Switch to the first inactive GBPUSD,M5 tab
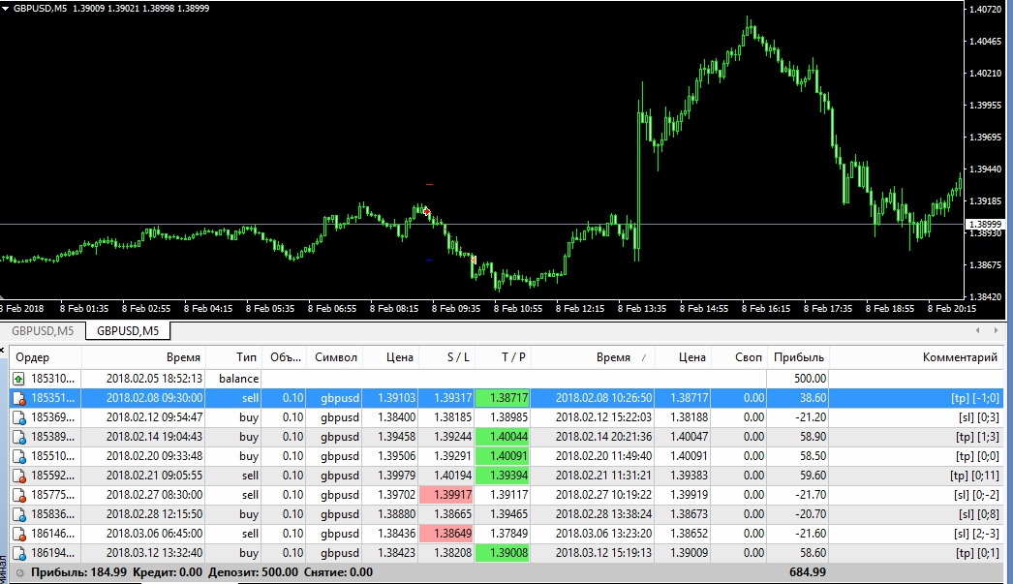 (43, 331)
